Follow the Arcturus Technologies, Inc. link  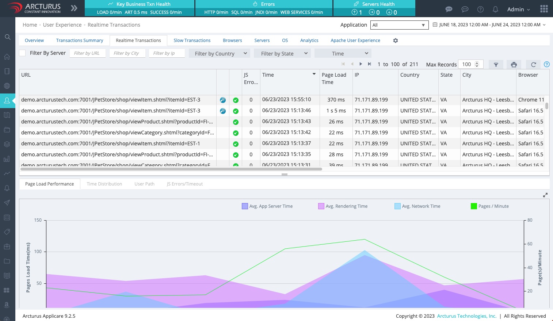point(466,316)
